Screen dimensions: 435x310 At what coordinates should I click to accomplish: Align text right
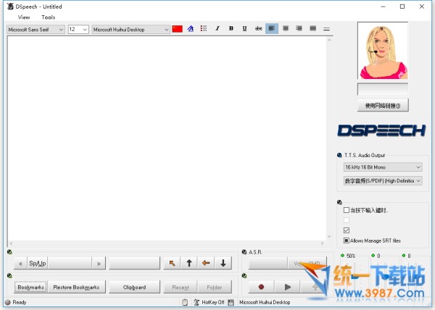(299, 28)
